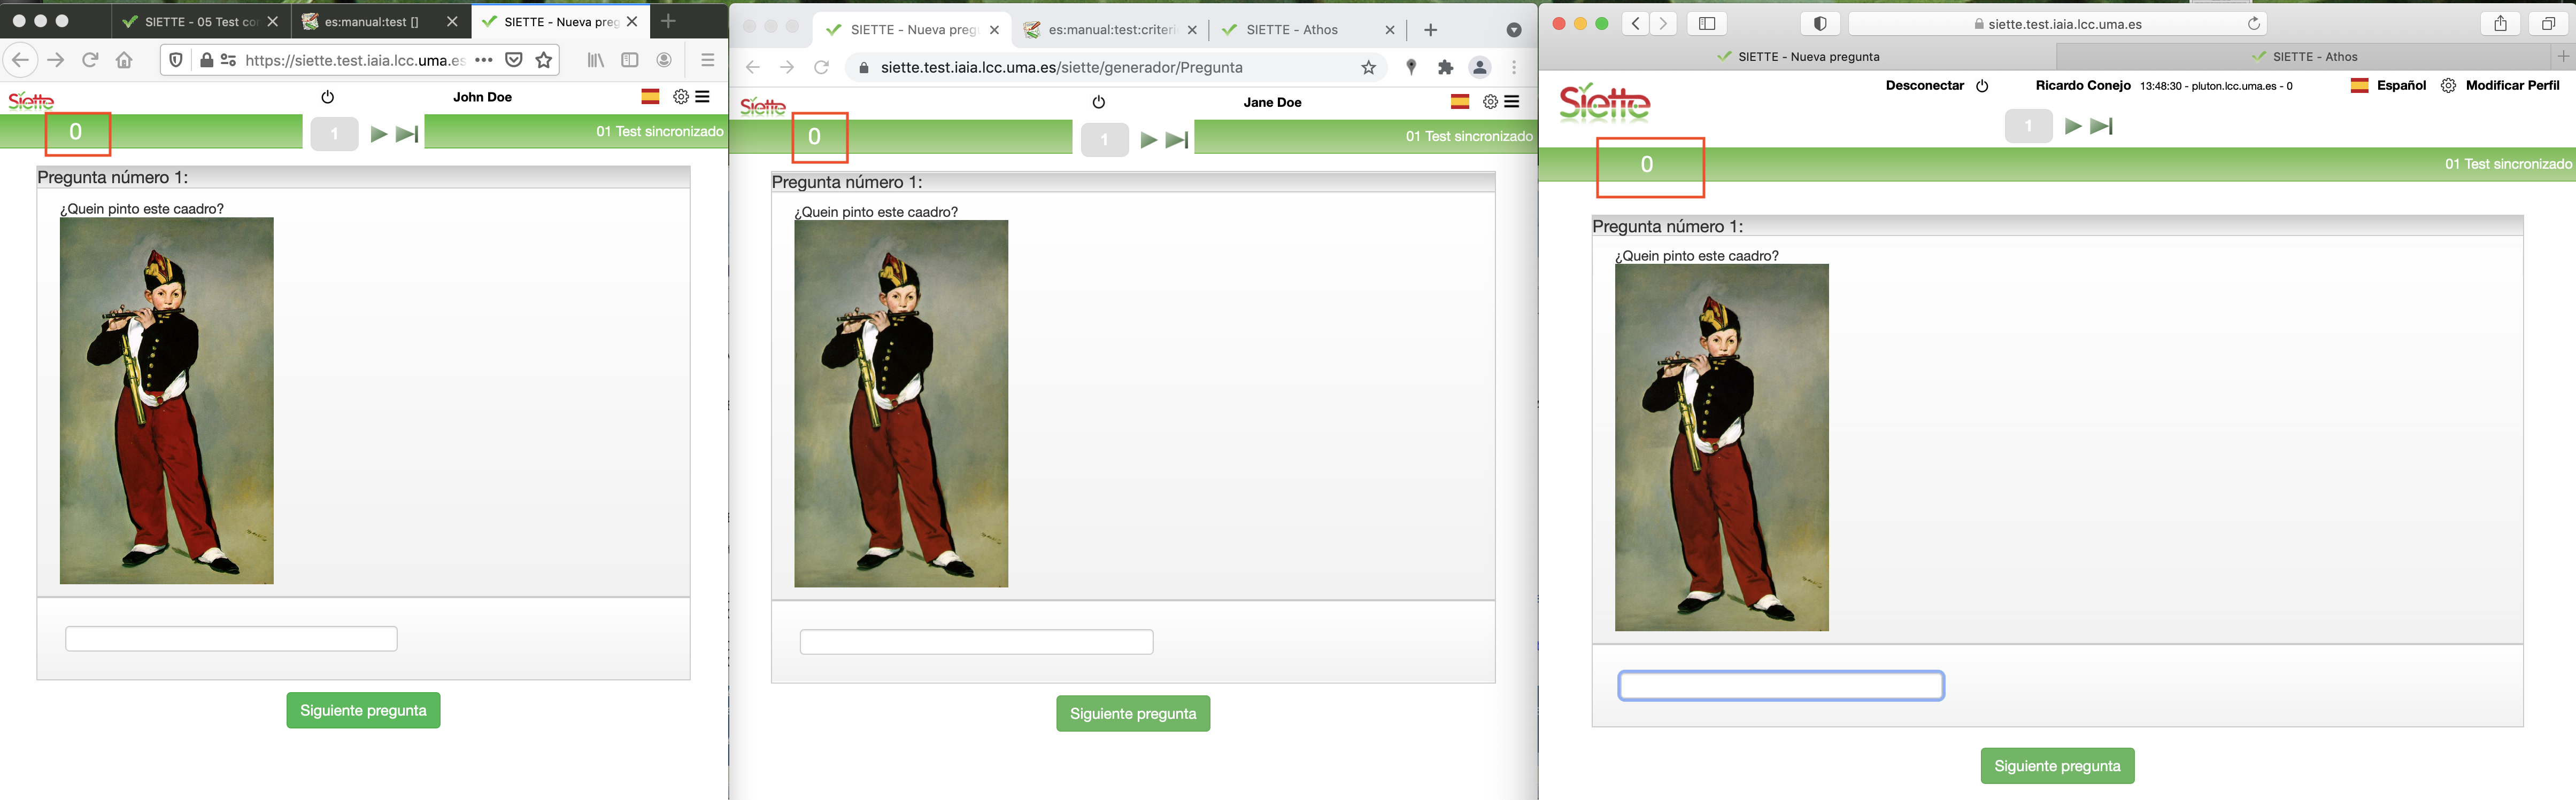The height and width of the screenshot is (800, 2576).
Task: Click the power icon next to Desconectar
Action: pos(1982,86)
